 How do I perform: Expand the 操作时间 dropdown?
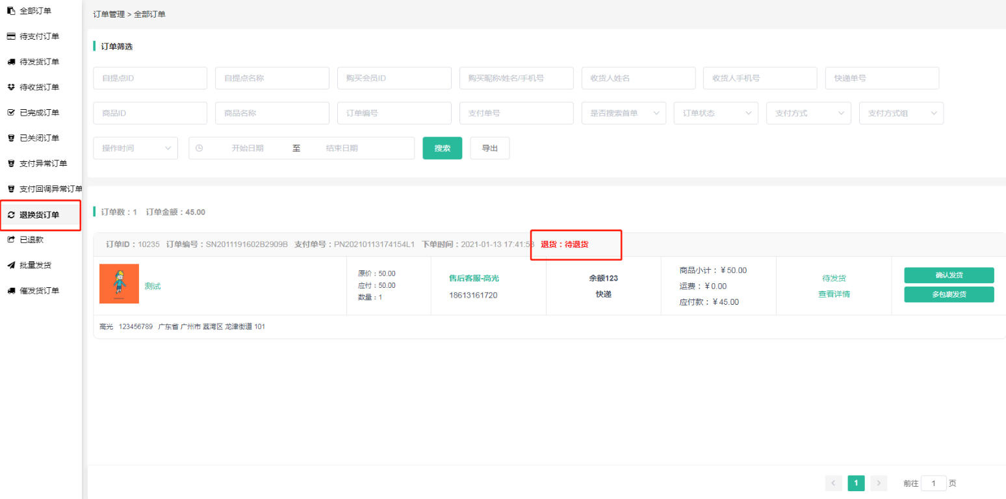click(135, 148)
